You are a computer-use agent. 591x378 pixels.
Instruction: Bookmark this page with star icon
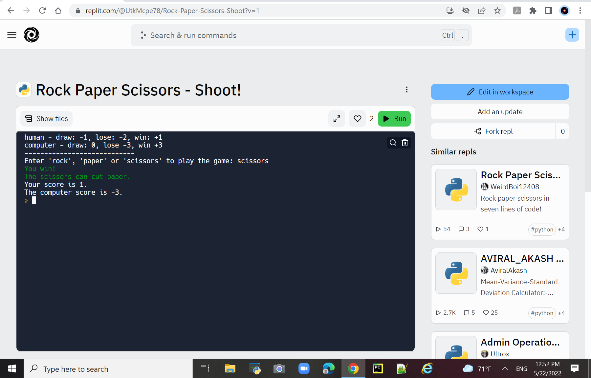click(497, 10)
